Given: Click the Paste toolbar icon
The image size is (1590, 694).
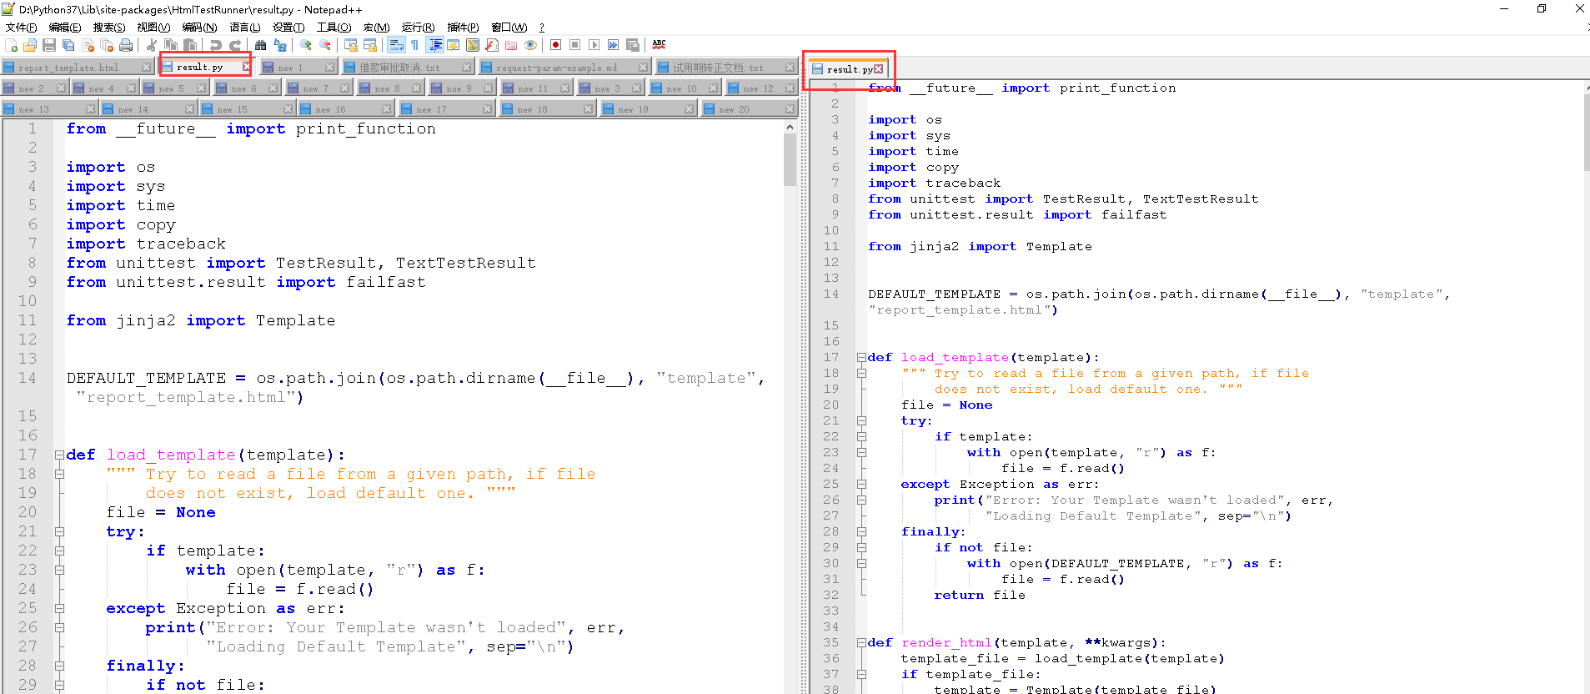Looking at the screenshot, I should pyautogui.click(x=190, y=45).
